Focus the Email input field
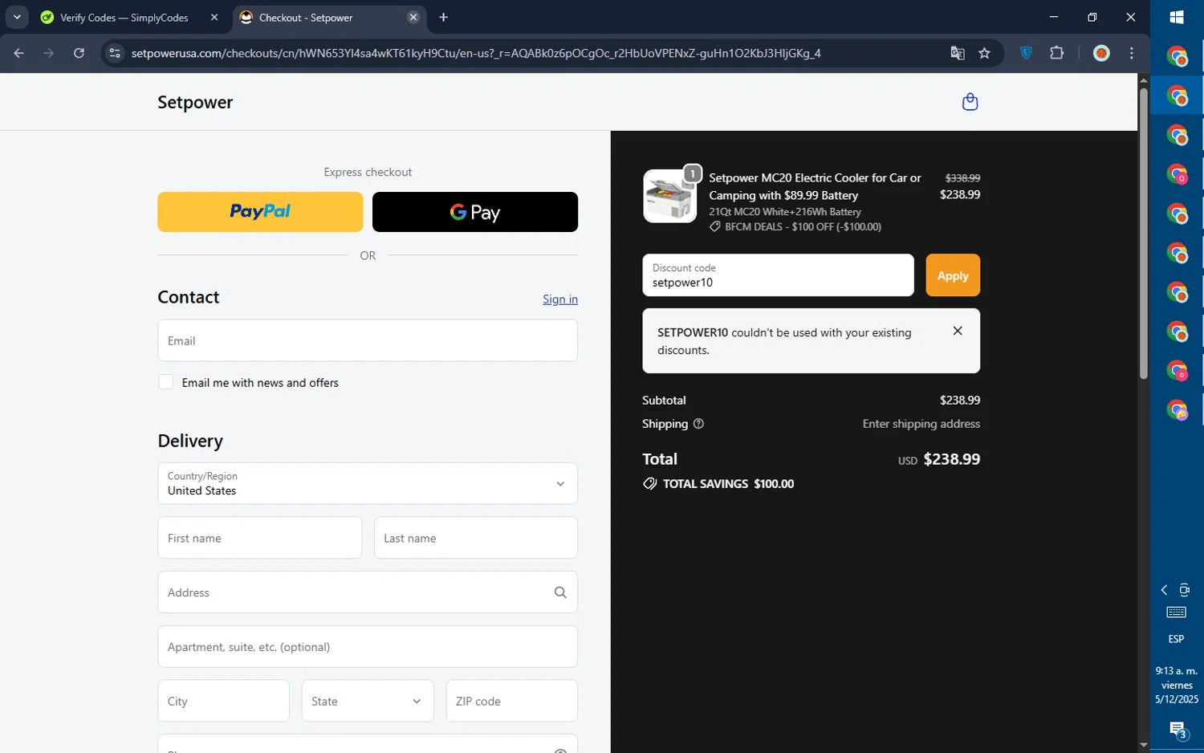The width and height of the screenshot is (1204, 753). tap(368, 340)
